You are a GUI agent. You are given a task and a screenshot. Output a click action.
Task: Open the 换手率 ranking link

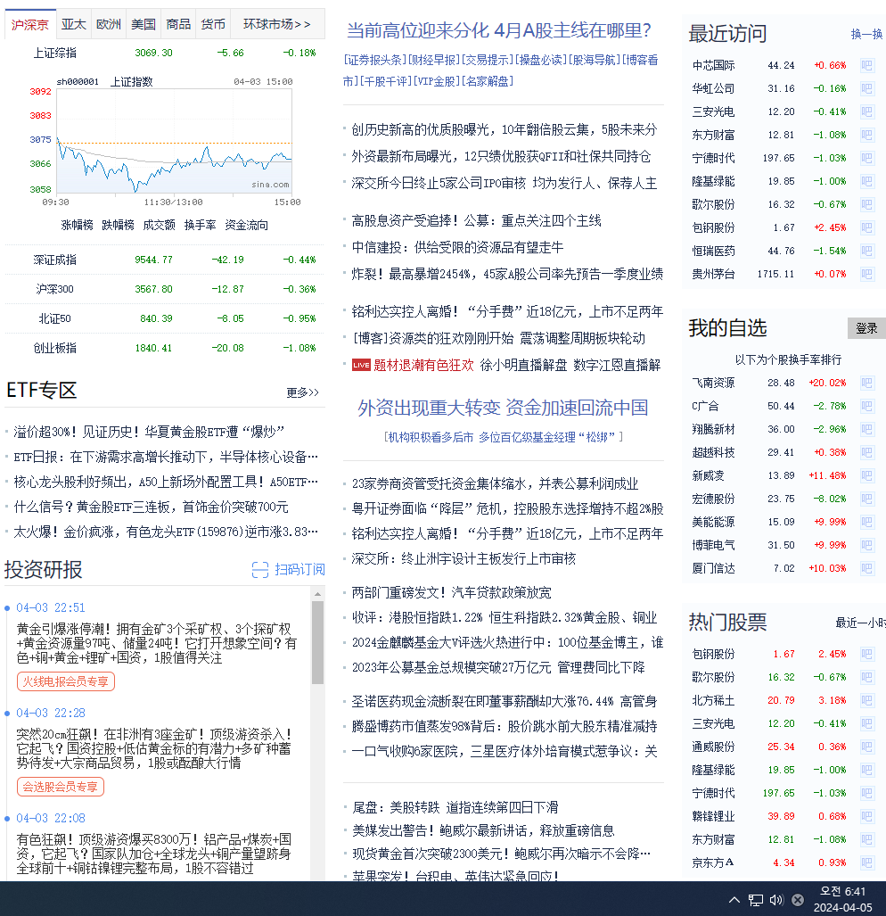[201, 225]
